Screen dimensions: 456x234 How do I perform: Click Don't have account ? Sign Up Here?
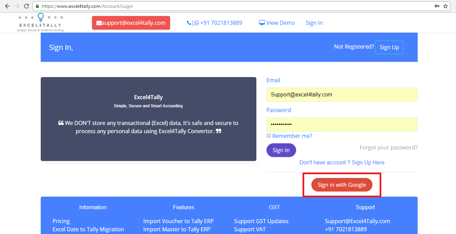342,162
